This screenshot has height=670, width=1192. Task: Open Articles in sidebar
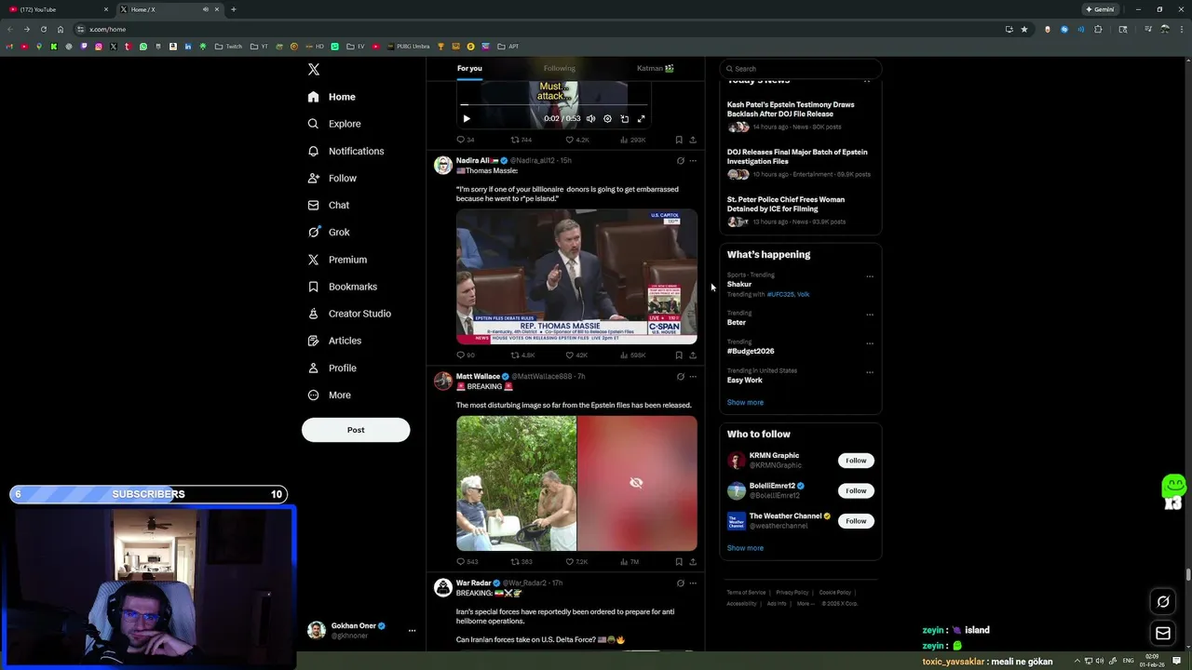(334, 341)
